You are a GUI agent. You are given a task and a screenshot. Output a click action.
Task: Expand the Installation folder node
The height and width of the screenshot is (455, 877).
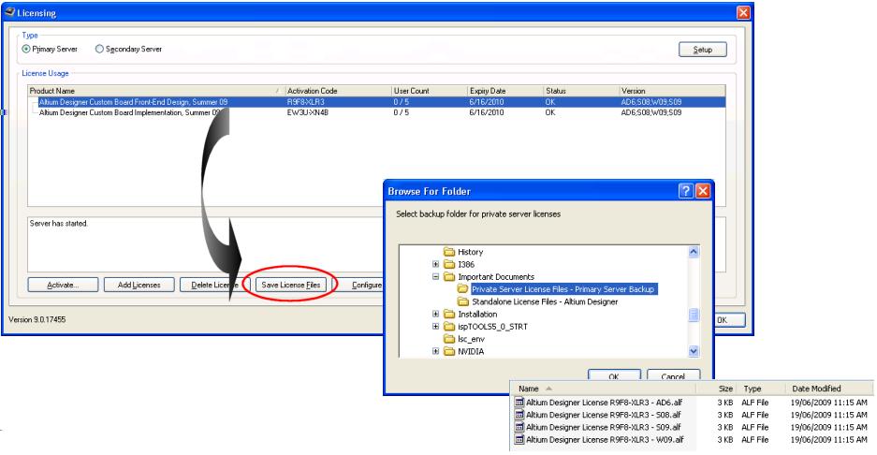436,314
